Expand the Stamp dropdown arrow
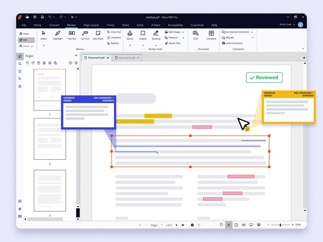Screen dimensions: 323x242 130,45
